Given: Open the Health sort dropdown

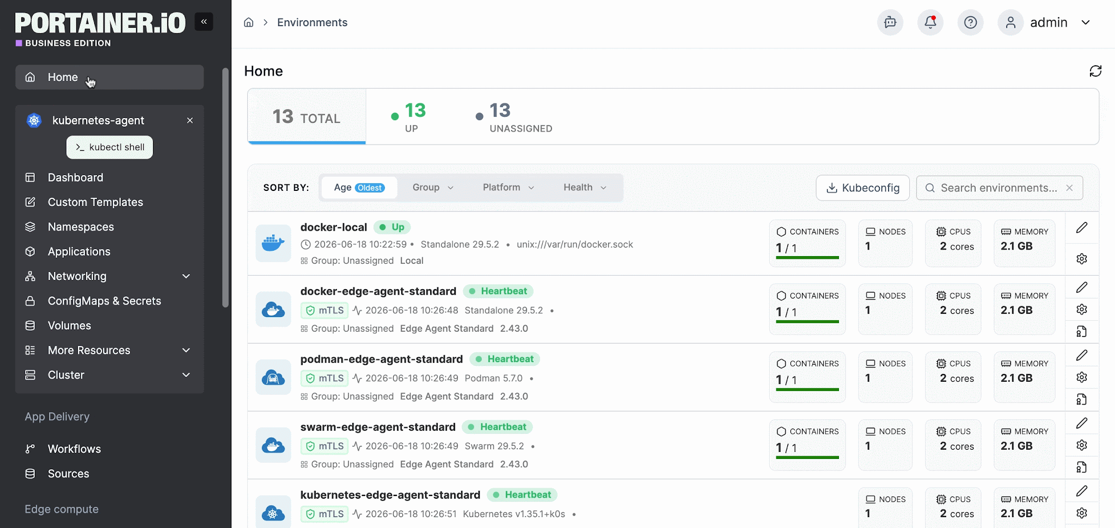Looking at the screenshot, I should [x=585, y=188].
